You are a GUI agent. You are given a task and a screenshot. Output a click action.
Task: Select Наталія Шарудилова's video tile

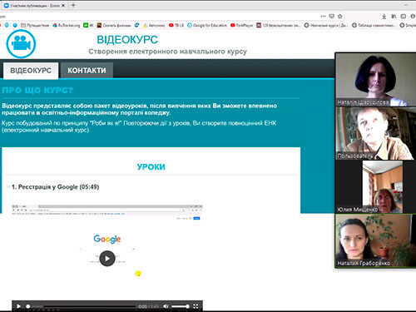[x=376, y=79]
